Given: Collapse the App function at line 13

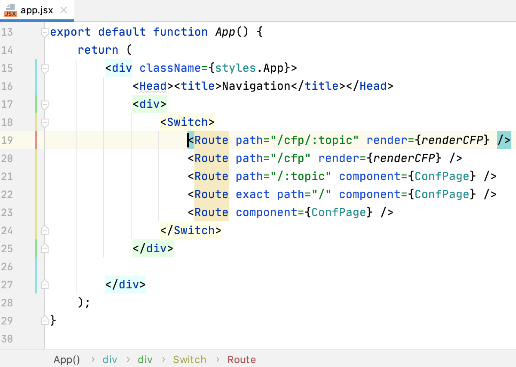Looking at the screenshot, I should [44, 32].
